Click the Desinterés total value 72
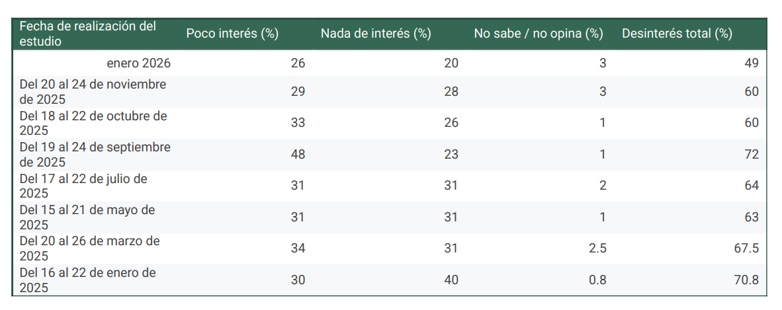 tap(751, 155)
